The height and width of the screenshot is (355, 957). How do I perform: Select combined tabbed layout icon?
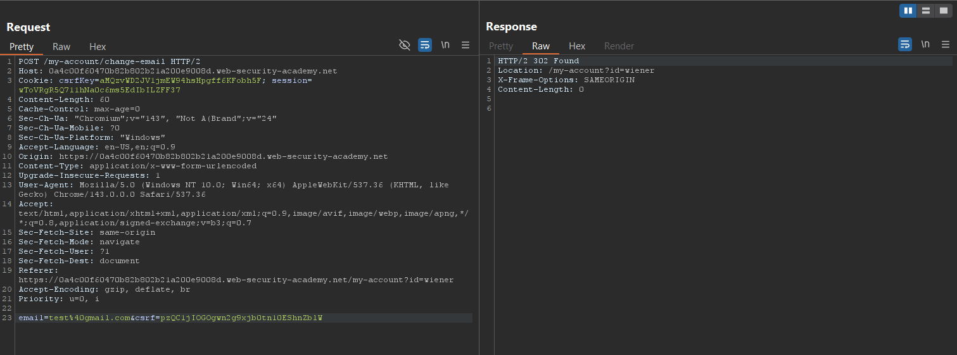click(944, 11)
